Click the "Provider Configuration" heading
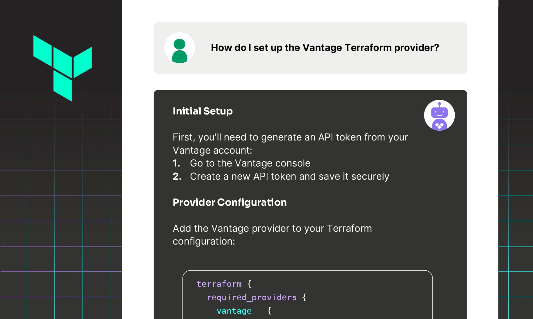 point(229,202)
